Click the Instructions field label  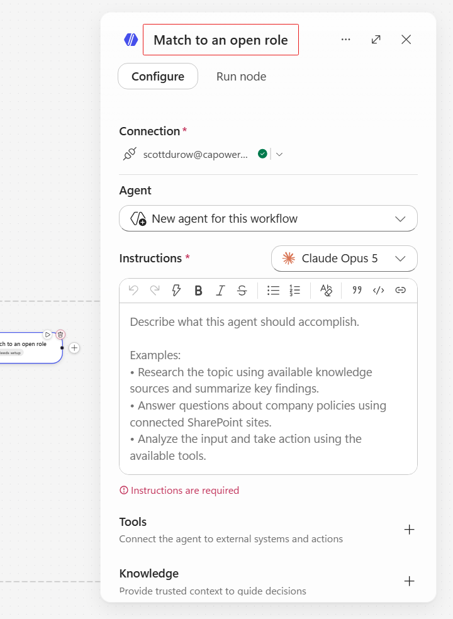pyautogui.click(x=150, y=258)
